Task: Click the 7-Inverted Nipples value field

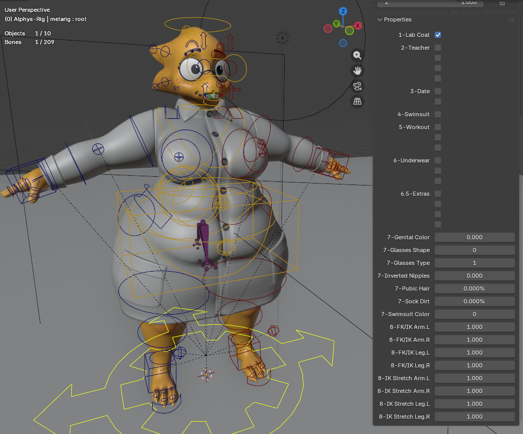Action: pyautogui.click(x=475, y=276)
